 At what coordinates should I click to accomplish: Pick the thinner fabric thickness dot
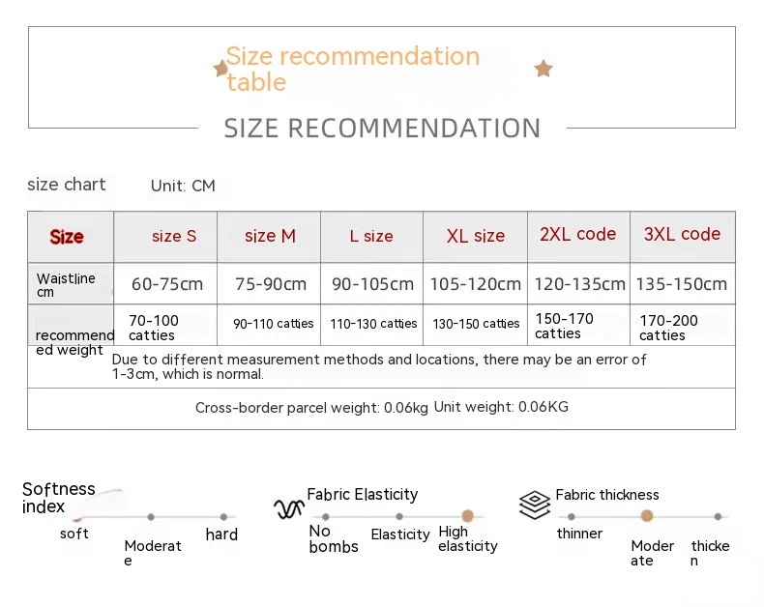tap(572, 517)
